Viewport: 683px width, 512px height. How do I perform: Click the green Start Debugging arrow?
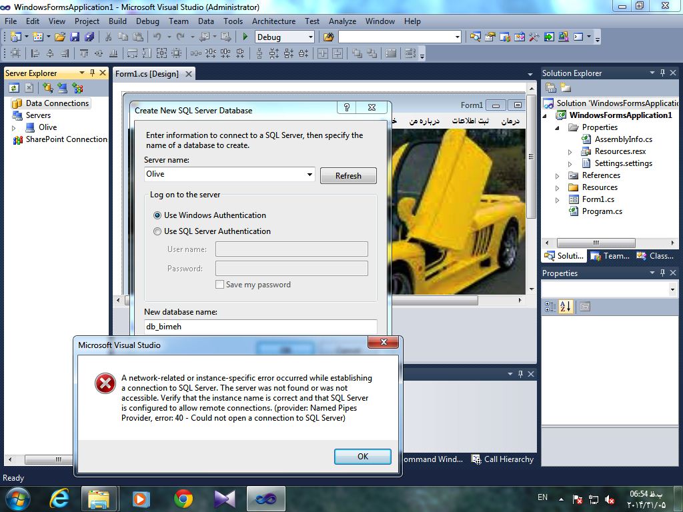coord(245,37)
